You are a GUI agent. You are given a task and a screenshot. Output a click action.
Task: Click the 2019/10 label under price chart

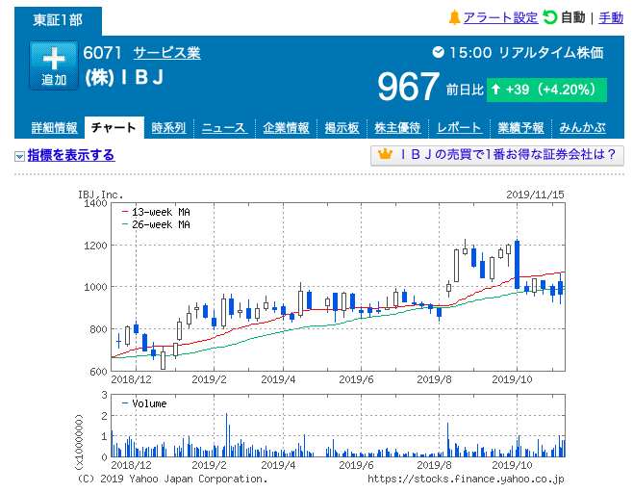tap(512, 379)
